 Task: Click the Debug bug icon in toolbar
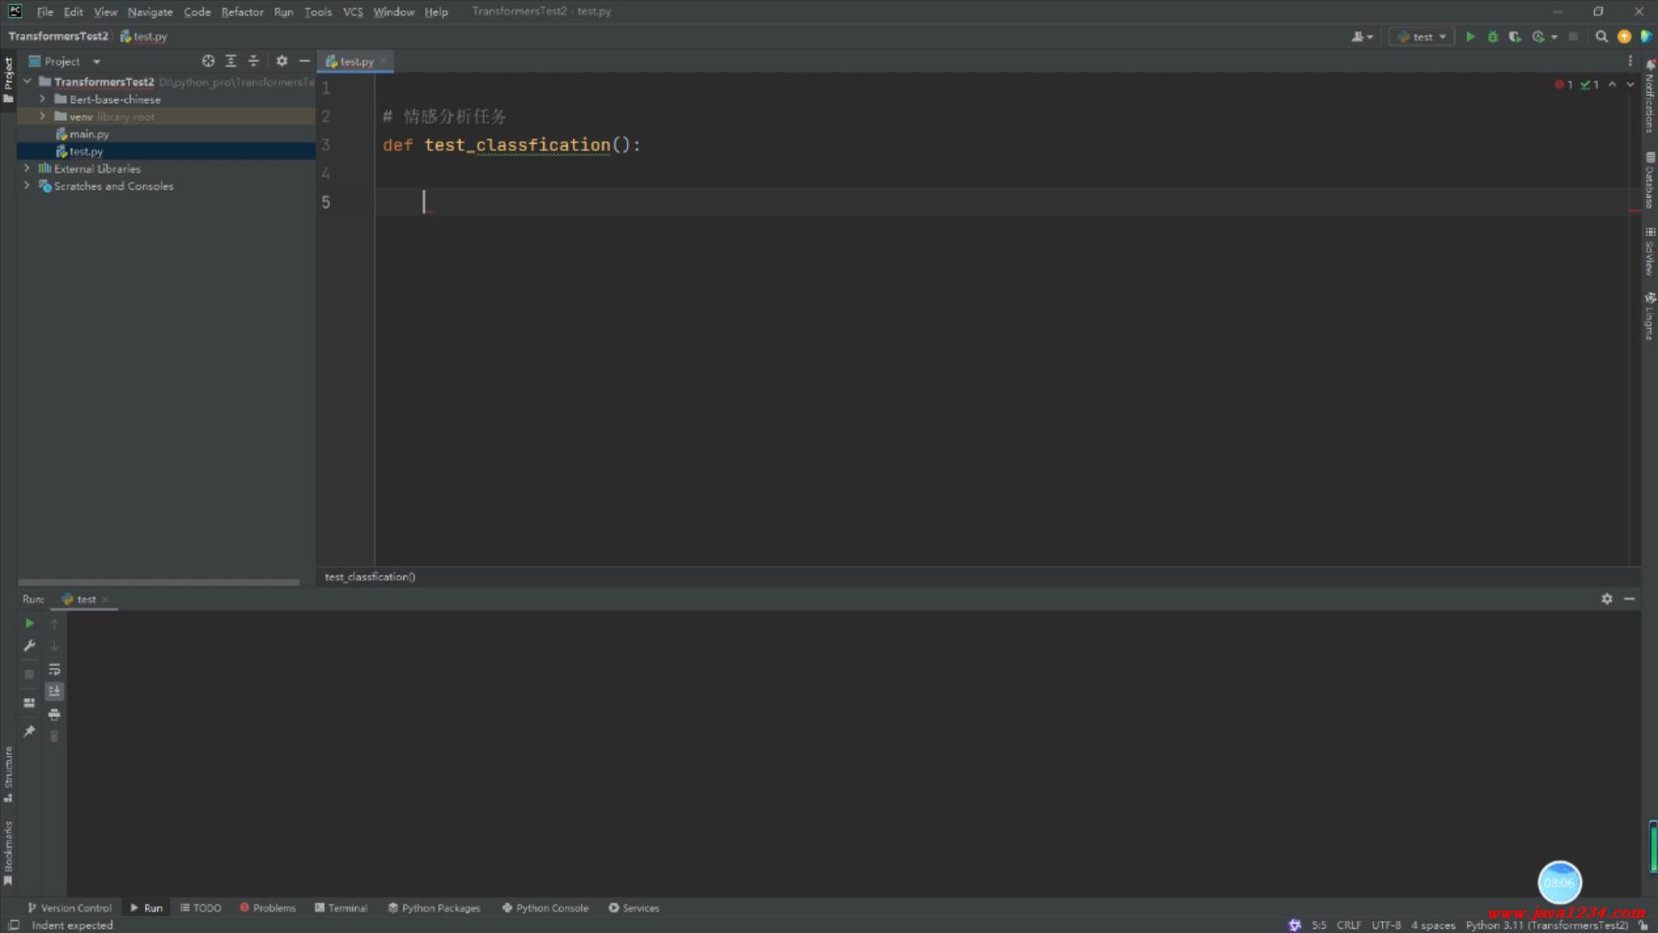pos(1492,36)
